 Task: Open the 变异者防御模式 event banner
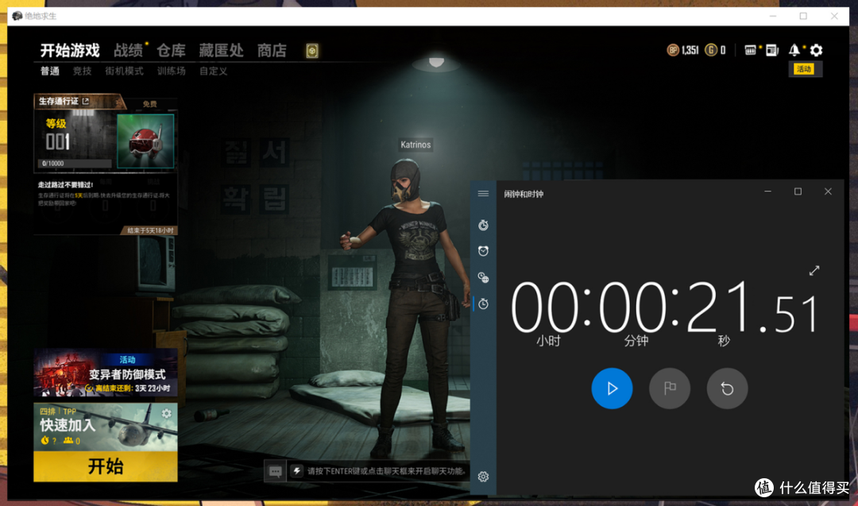106,373
